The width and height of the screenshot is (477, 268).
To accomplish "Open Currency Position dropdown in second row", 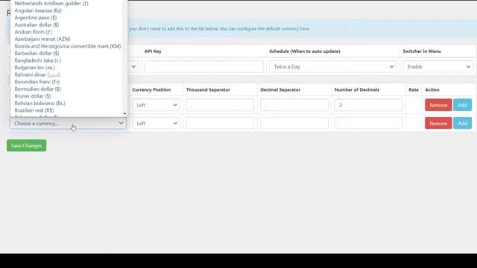I will (156, 124).
